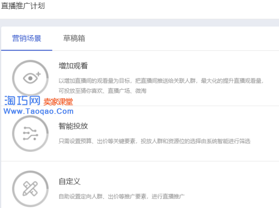Click the 直播推广计划 page title
279x208 pixels.
(x=23, y=6)
